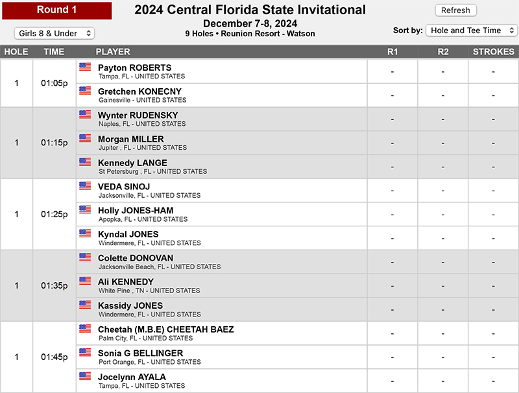Click the Refresh button
Viewport: 519px width, 393px height.
pyautogui.click(x=455, y=10)
